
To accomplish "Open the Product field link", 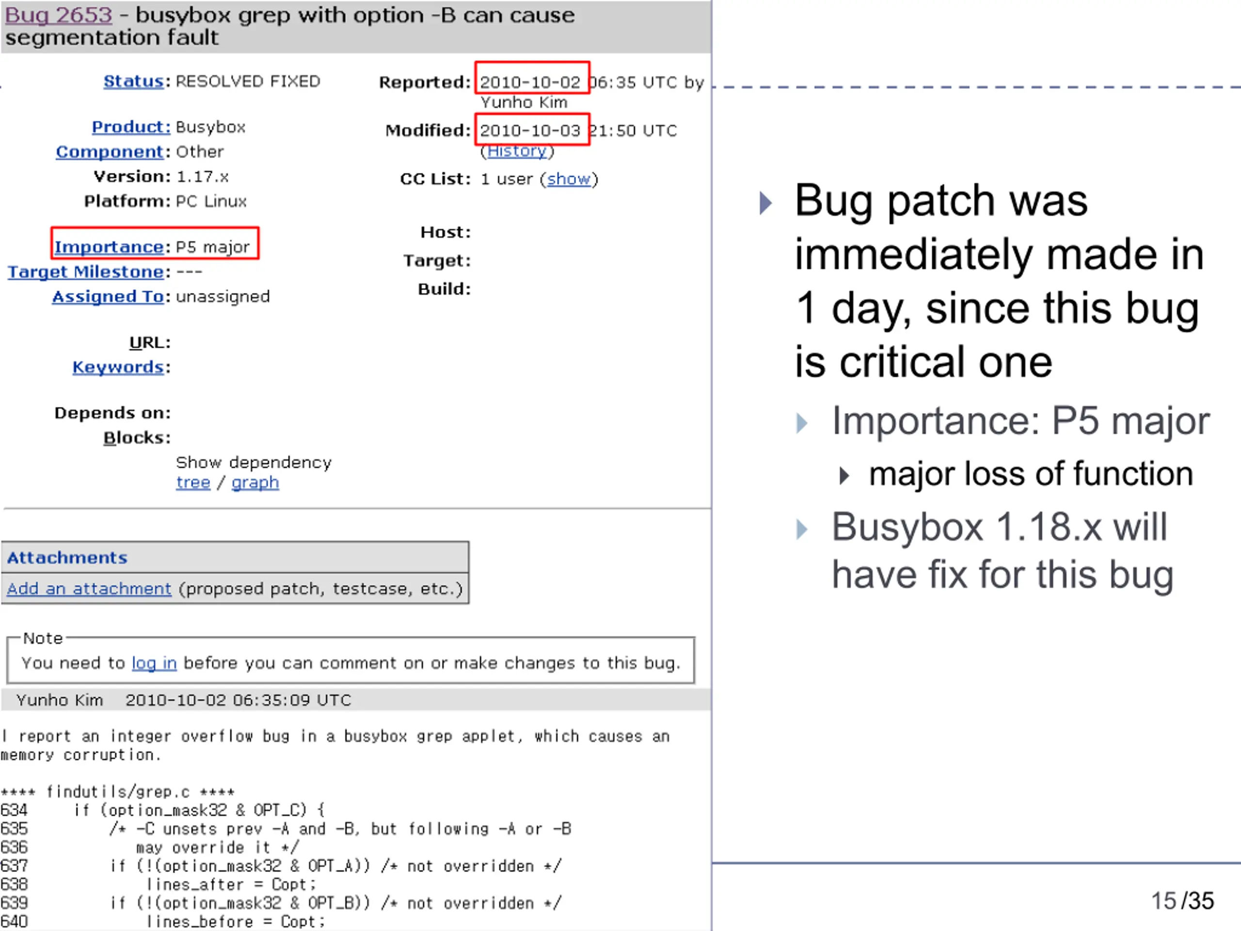I will [131, 127].
